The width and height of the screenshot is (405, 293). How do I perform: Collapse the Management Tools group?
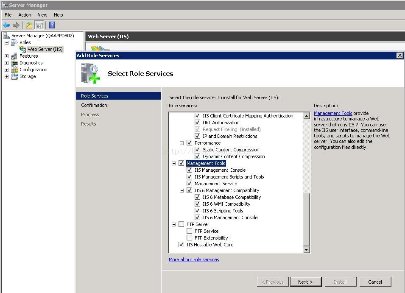(x=173, y=163)
